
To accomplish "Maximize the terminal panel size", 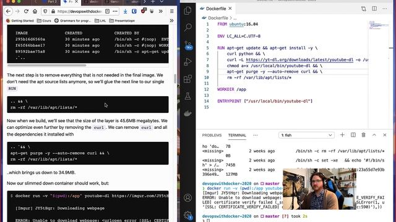I will (x=374, y=135).
